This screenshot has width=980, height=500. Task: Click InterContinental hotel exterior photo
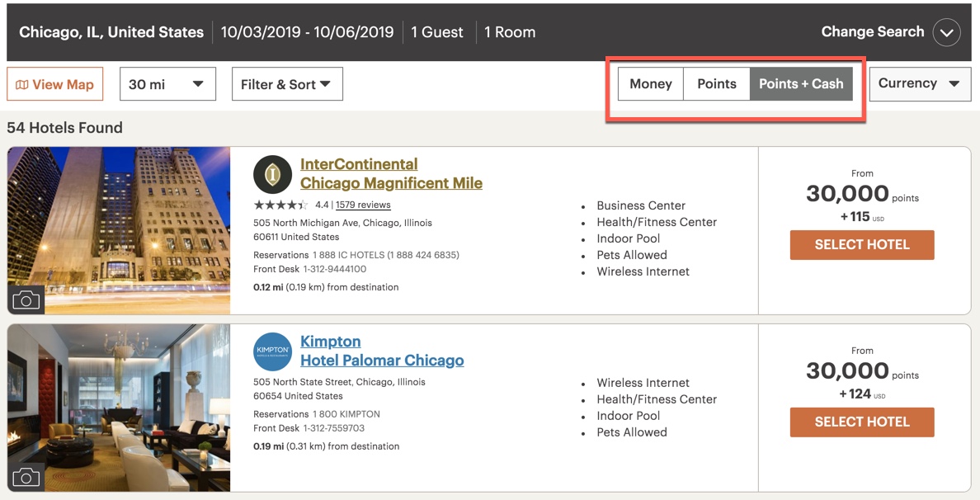tap(119, 231)
